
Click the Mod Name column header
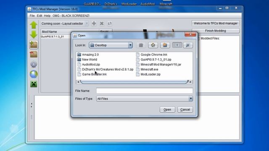[x=70, y=31]
